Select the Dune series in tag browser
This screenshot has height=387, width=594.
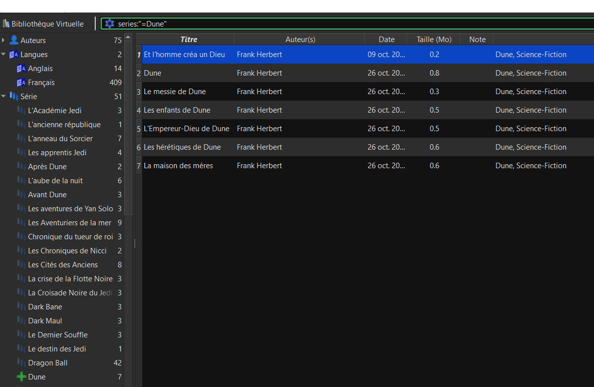tap(37, 377)
